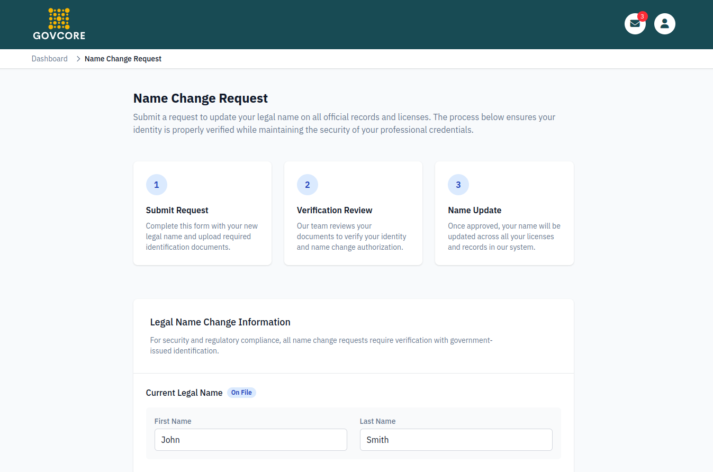The image size is (713, 472).
Task: Click Name Update card description text
Action: [504, 237]
